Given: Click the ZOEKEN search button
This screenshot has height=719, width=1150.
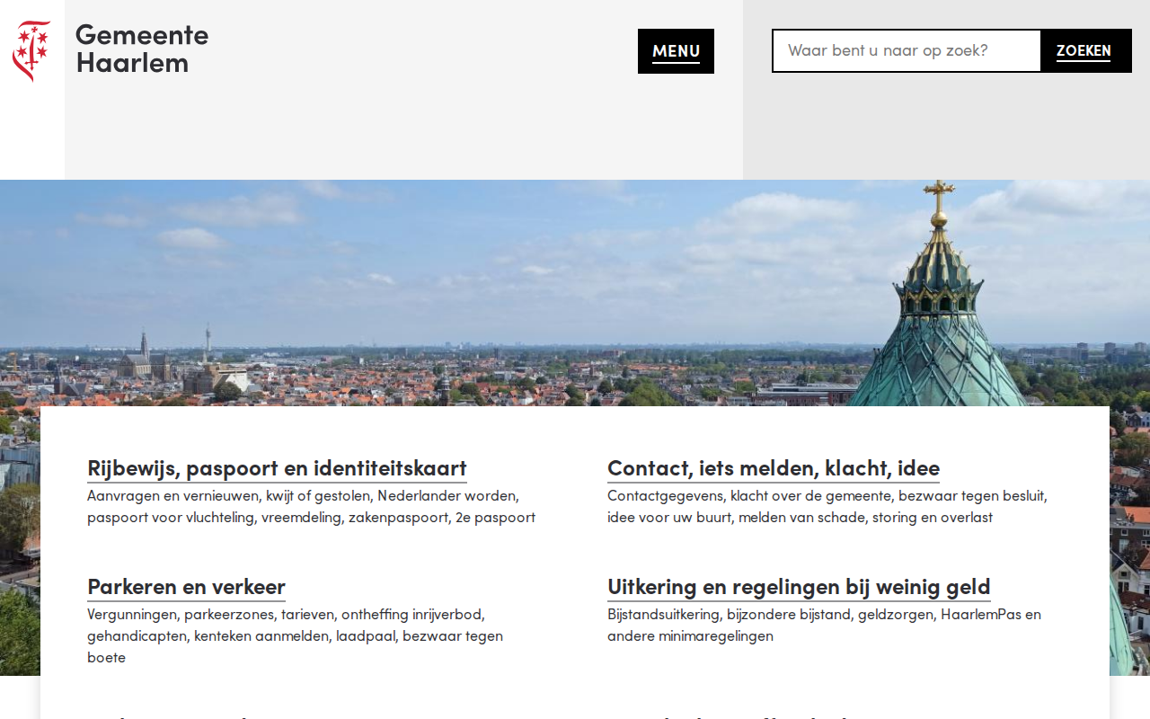Looking at the screenshot, I should tap(1084, 50).
